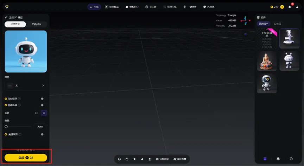304x166 pixels.
Task: Open the 重拓扑 retopology tab
Action: [151, 7]
